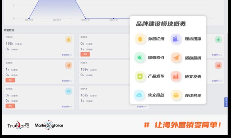
Task: Click the orange button in the bottom-left cloud card
Action: coord(10,106)
